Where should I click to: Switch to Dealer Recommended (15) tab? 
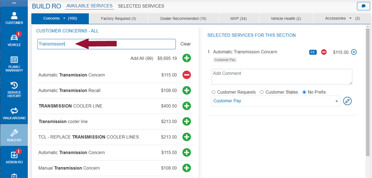[183, 18]
